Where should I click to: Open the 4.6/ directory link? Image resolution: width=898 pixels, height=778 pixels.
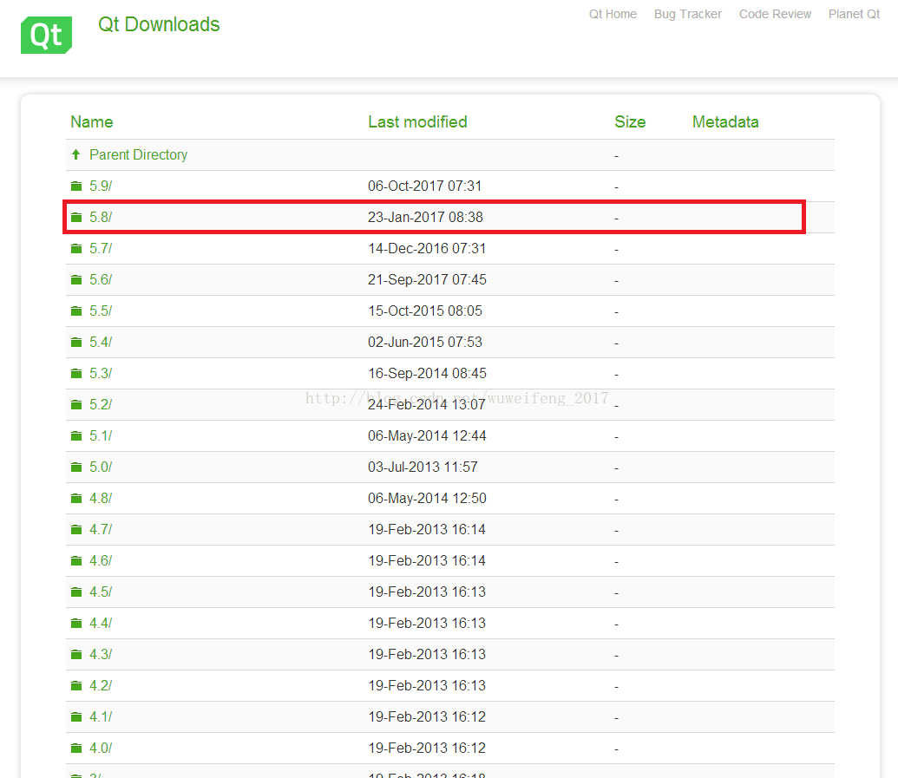tap(101, 560)
